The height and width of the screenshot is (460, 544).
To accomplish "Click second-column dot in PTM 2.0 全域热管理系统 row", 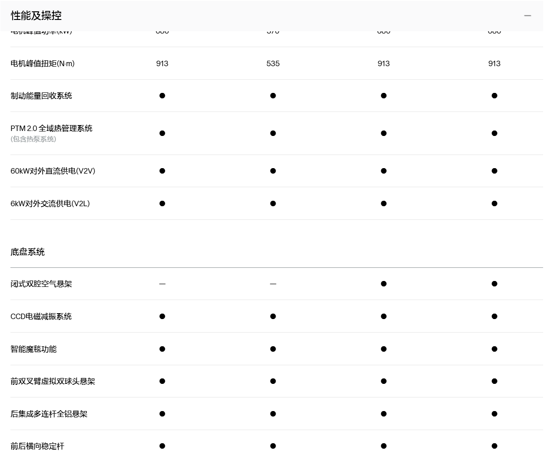I will [273, 133].
